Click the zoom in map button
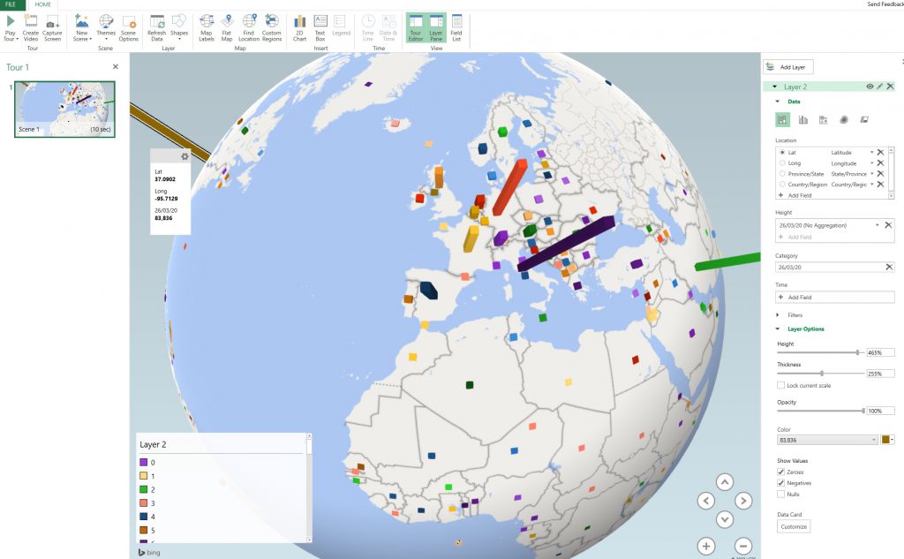 tap(706, 546)
